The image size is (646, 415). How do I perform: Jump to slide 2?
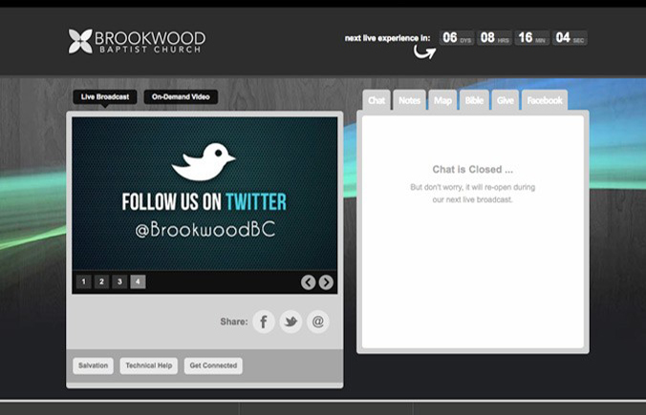101,281
